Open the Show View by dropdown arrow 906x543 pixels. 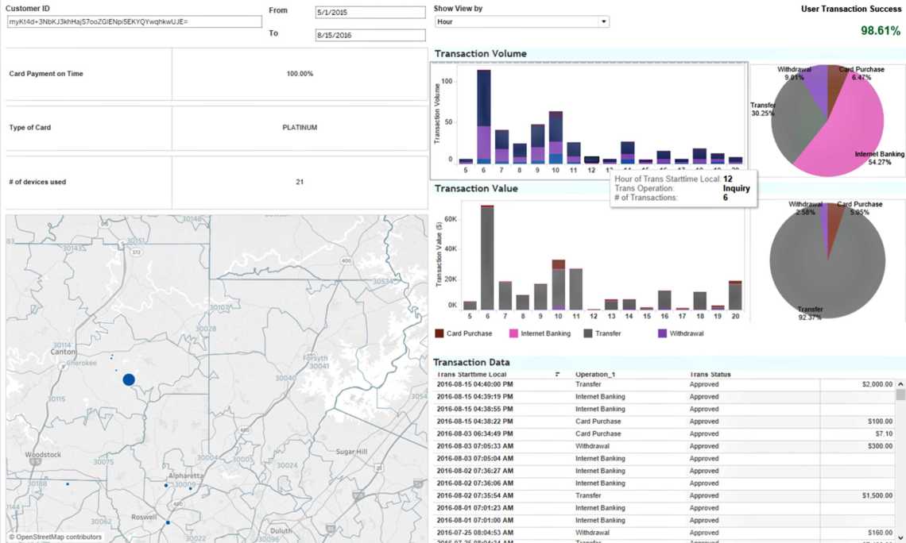(603, 22)
